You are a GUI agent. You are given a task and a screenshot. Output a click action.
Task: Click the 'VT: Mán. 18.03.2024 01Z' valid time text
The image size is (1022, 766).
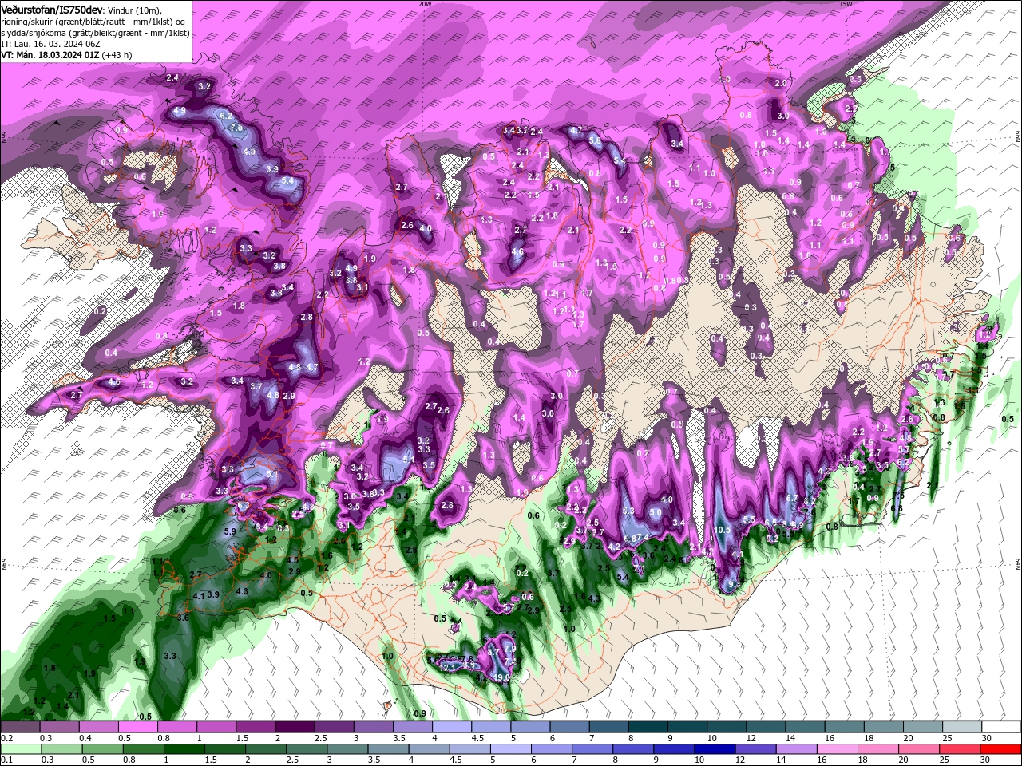tap(50, 55)
